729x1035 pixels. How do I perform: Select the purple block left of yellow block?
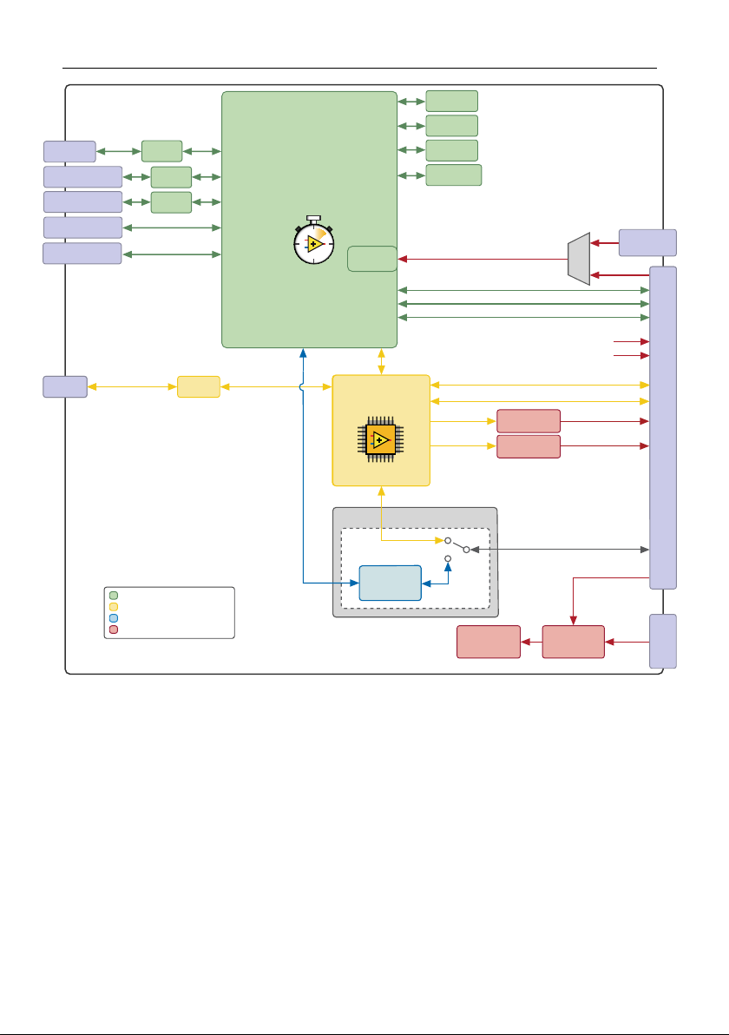pyautogui.click(x=65, y=386)
